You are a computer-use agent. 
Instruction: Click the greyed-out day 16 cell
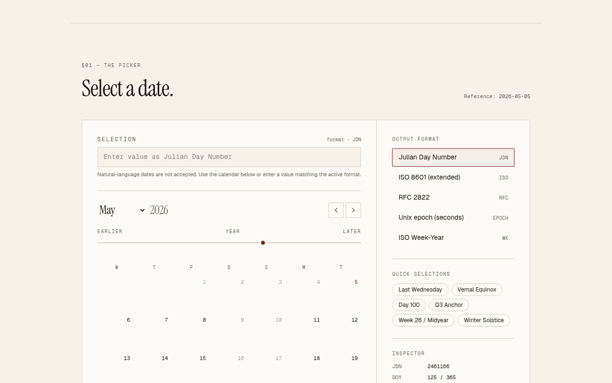tap(229, 367)
